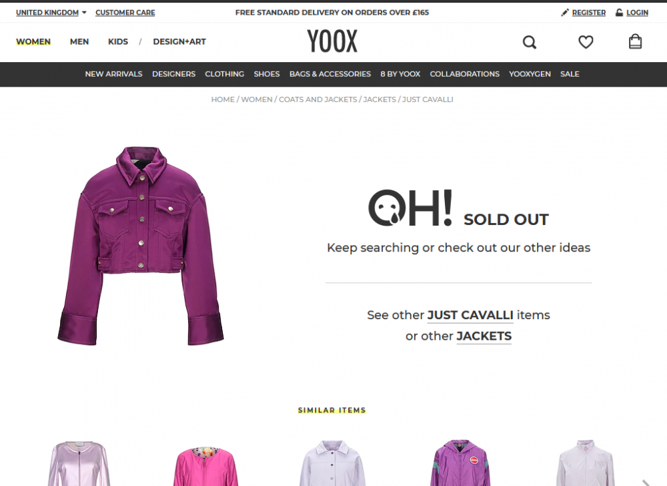Open the pink jacket similar item
This screenshot has width=667, height=486.
tap(206, 465)
